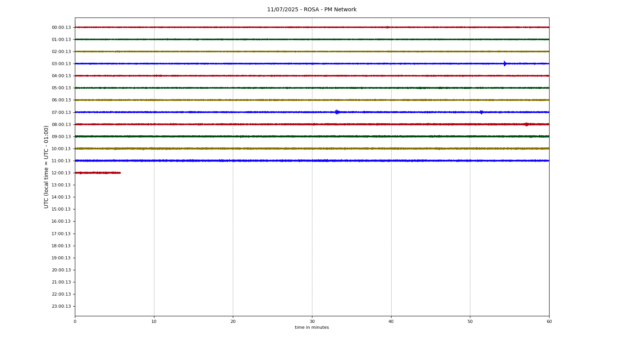Click the 'time in minutes' x-axis label

point(312,328)
